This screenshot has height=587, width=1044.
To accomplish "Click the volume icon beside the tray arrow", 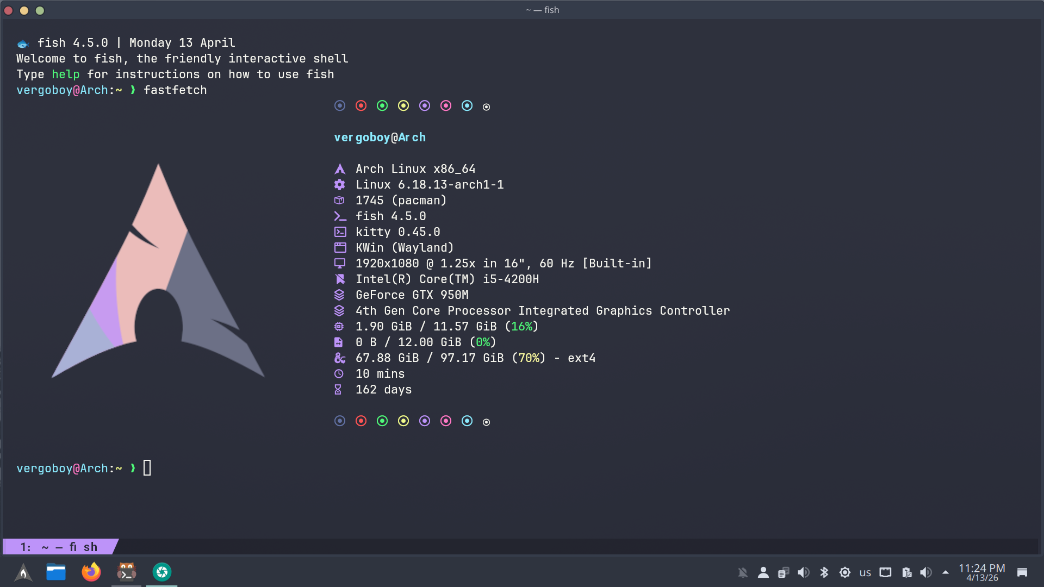I will click(x=926, y=572).
